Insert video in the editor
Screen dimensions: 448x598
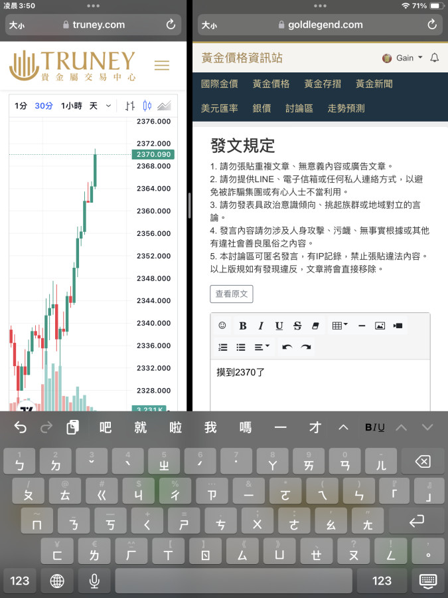pyautogui.click(x=398, y=326)
